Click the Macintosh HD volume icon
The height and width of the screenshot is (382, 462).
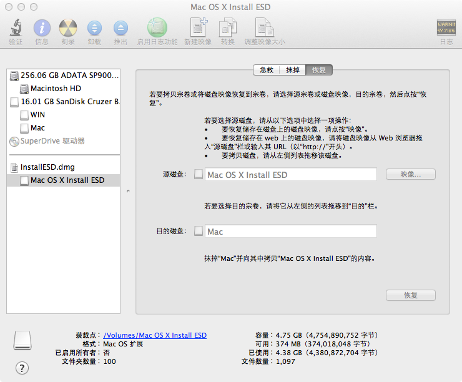24,89
